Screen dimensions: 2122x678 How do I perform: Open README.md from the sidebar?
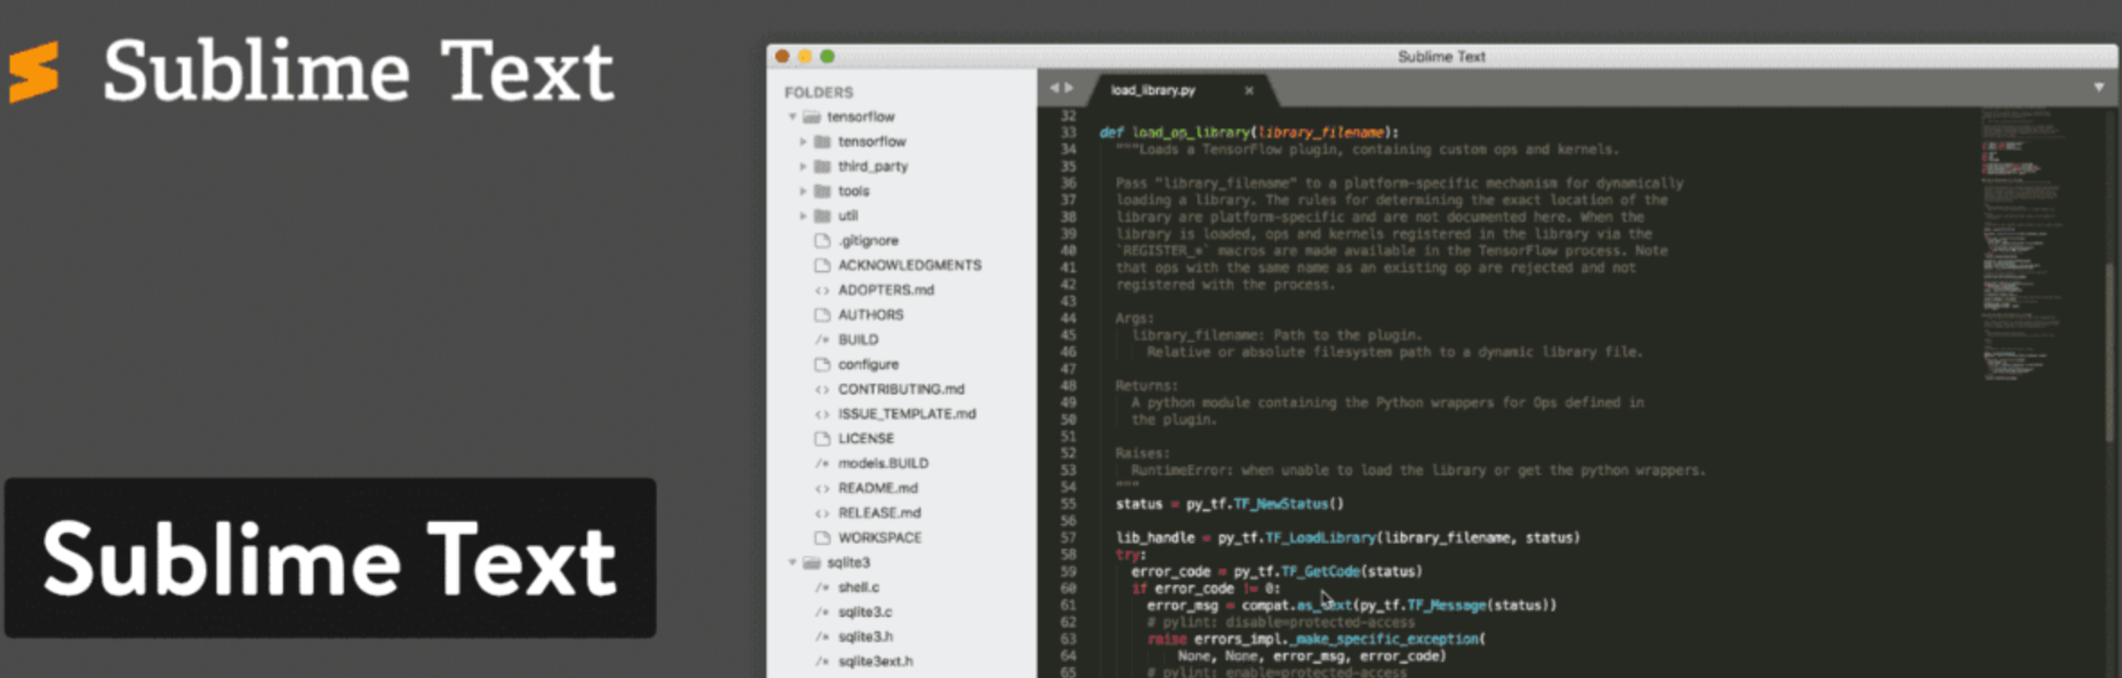click(x=878, y=488)
